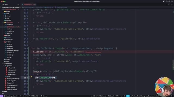Open faq.gohtml file
The height and width of the screenshot is (97, 174).
(10, 83)
